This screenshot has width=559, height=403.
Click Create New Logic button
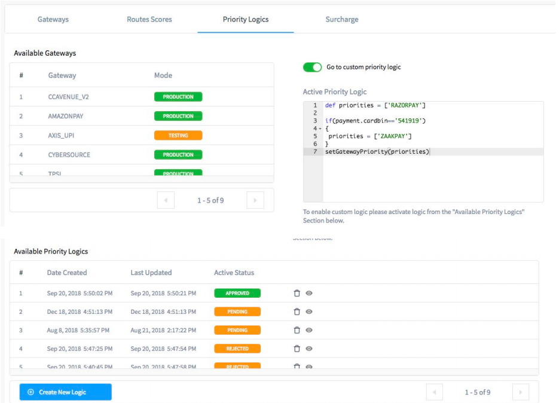66,392
